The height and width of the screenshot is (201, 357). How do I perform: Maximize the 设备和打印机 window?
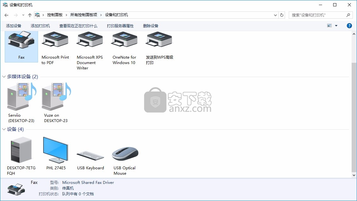(335, 5)
